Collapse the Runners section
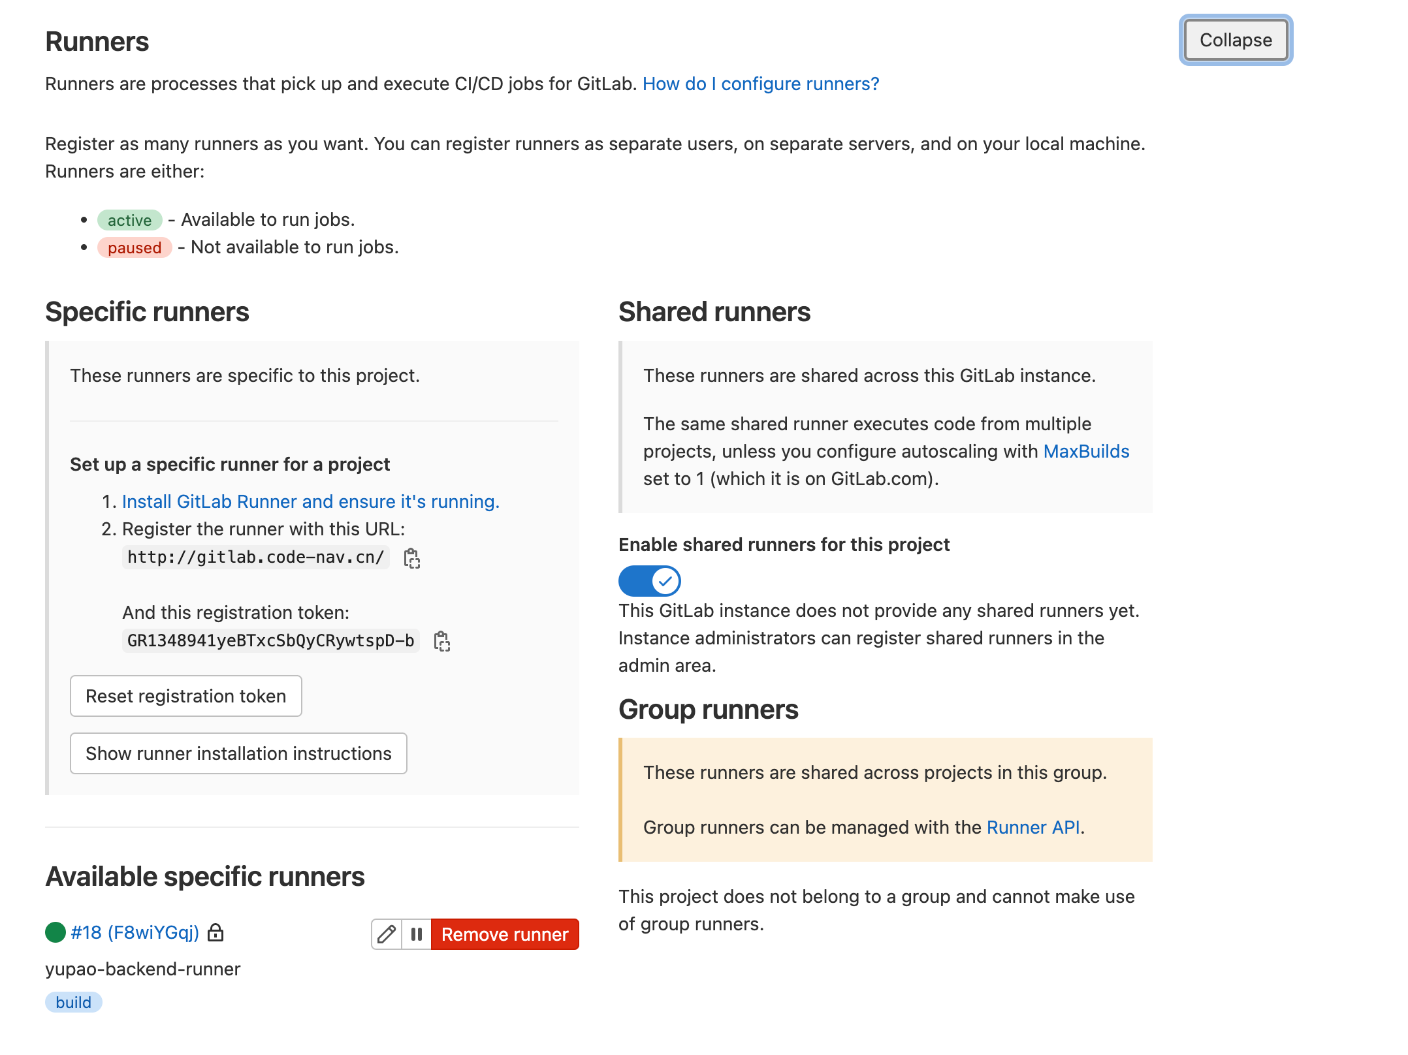 coord(1236,40)
